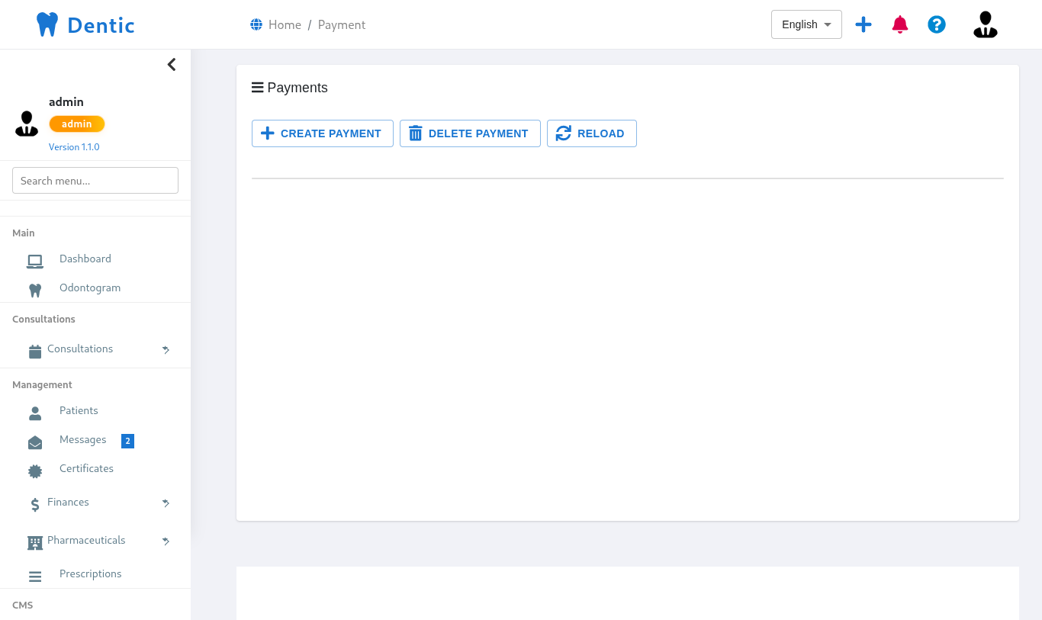Focus the Search menu input field

coord(95,181)
